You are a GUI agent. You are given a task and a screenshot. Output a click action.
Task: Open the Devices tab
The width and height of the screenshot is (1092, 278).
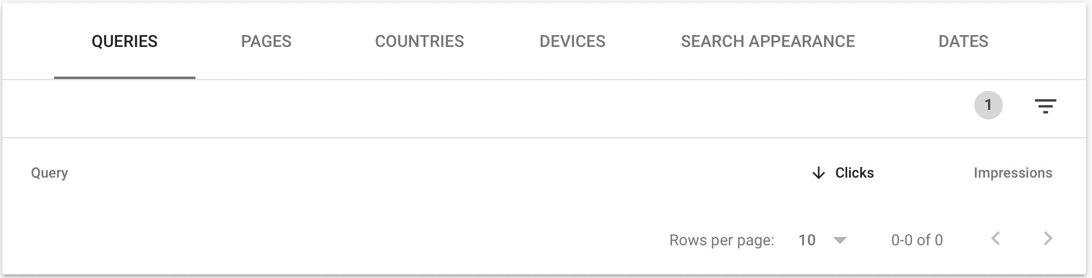coord(572,41)
